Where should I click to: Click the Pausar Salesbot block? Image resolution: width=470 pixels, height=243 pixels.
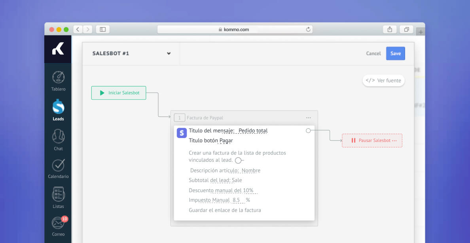pyautogui.click(x=372, y=140)
